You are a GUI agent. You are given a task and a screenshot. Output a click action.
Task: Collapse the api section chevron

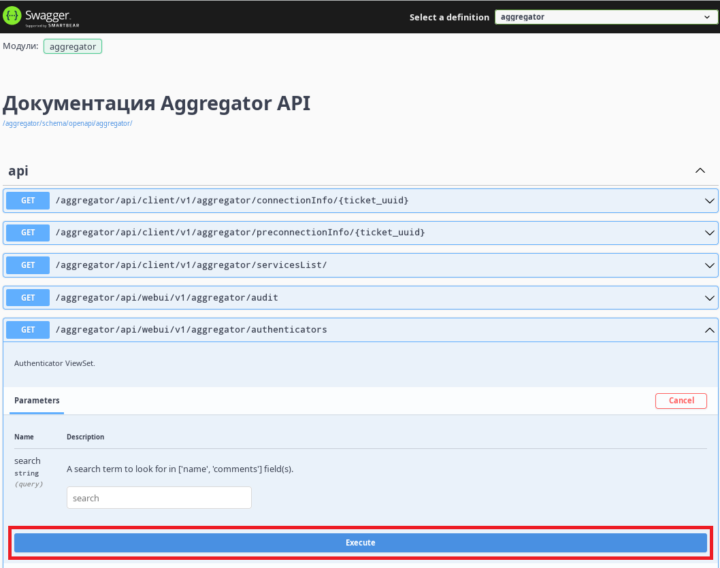tap(700, 171)
